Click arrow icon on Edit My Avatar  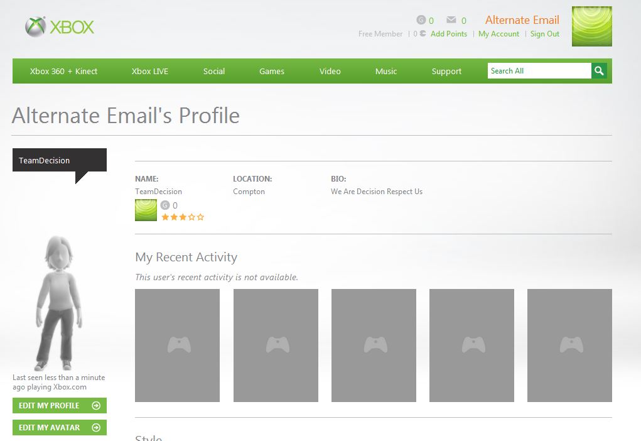coord(96,428)
